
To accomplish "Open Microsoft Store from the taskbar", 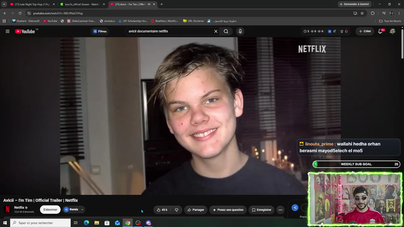I will (107, 223).
